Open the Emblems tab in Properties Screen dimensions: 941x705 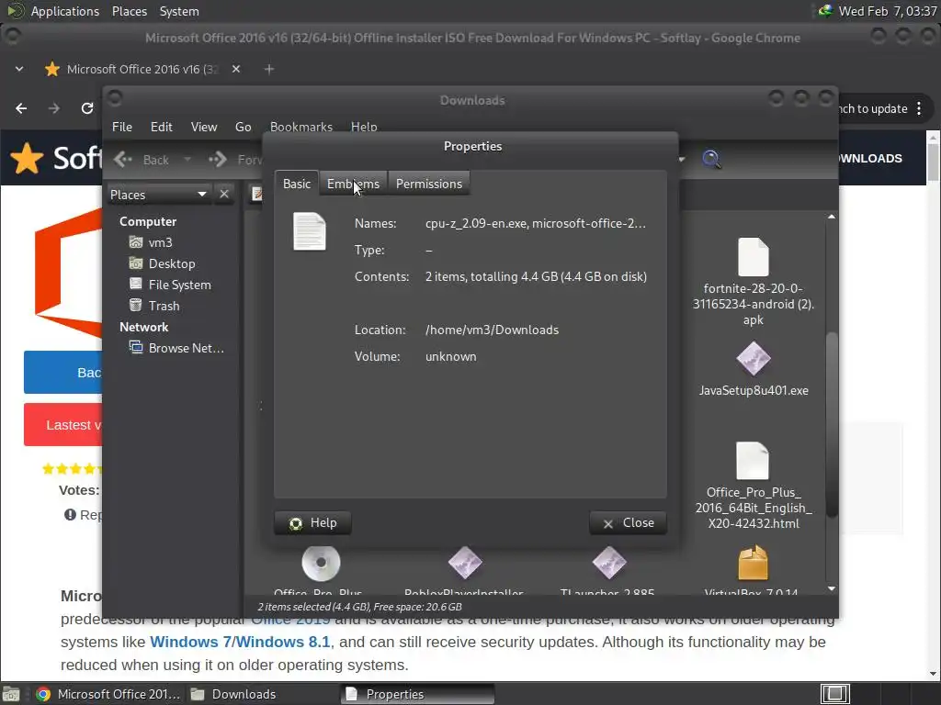pyautogui.click(x=353, y=184)
